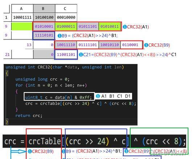192x159 pixels.
Task: Click the spreadsheet select-all corner box
Action: 7,9
